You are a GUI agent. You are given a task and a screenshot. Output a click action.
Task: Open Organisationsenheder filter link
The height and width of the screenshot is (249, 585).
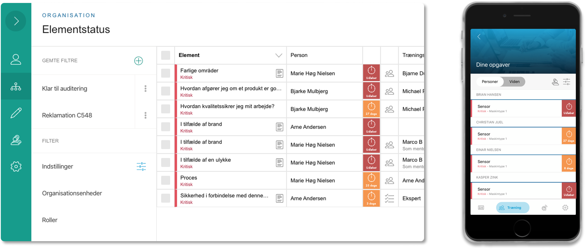point(72,193)
